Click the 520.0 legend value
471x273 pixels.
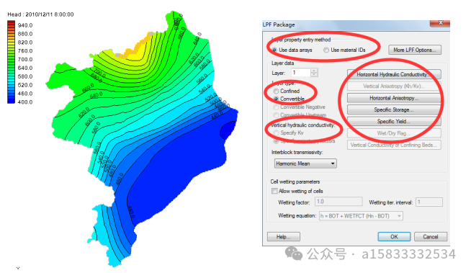(25, 85)
